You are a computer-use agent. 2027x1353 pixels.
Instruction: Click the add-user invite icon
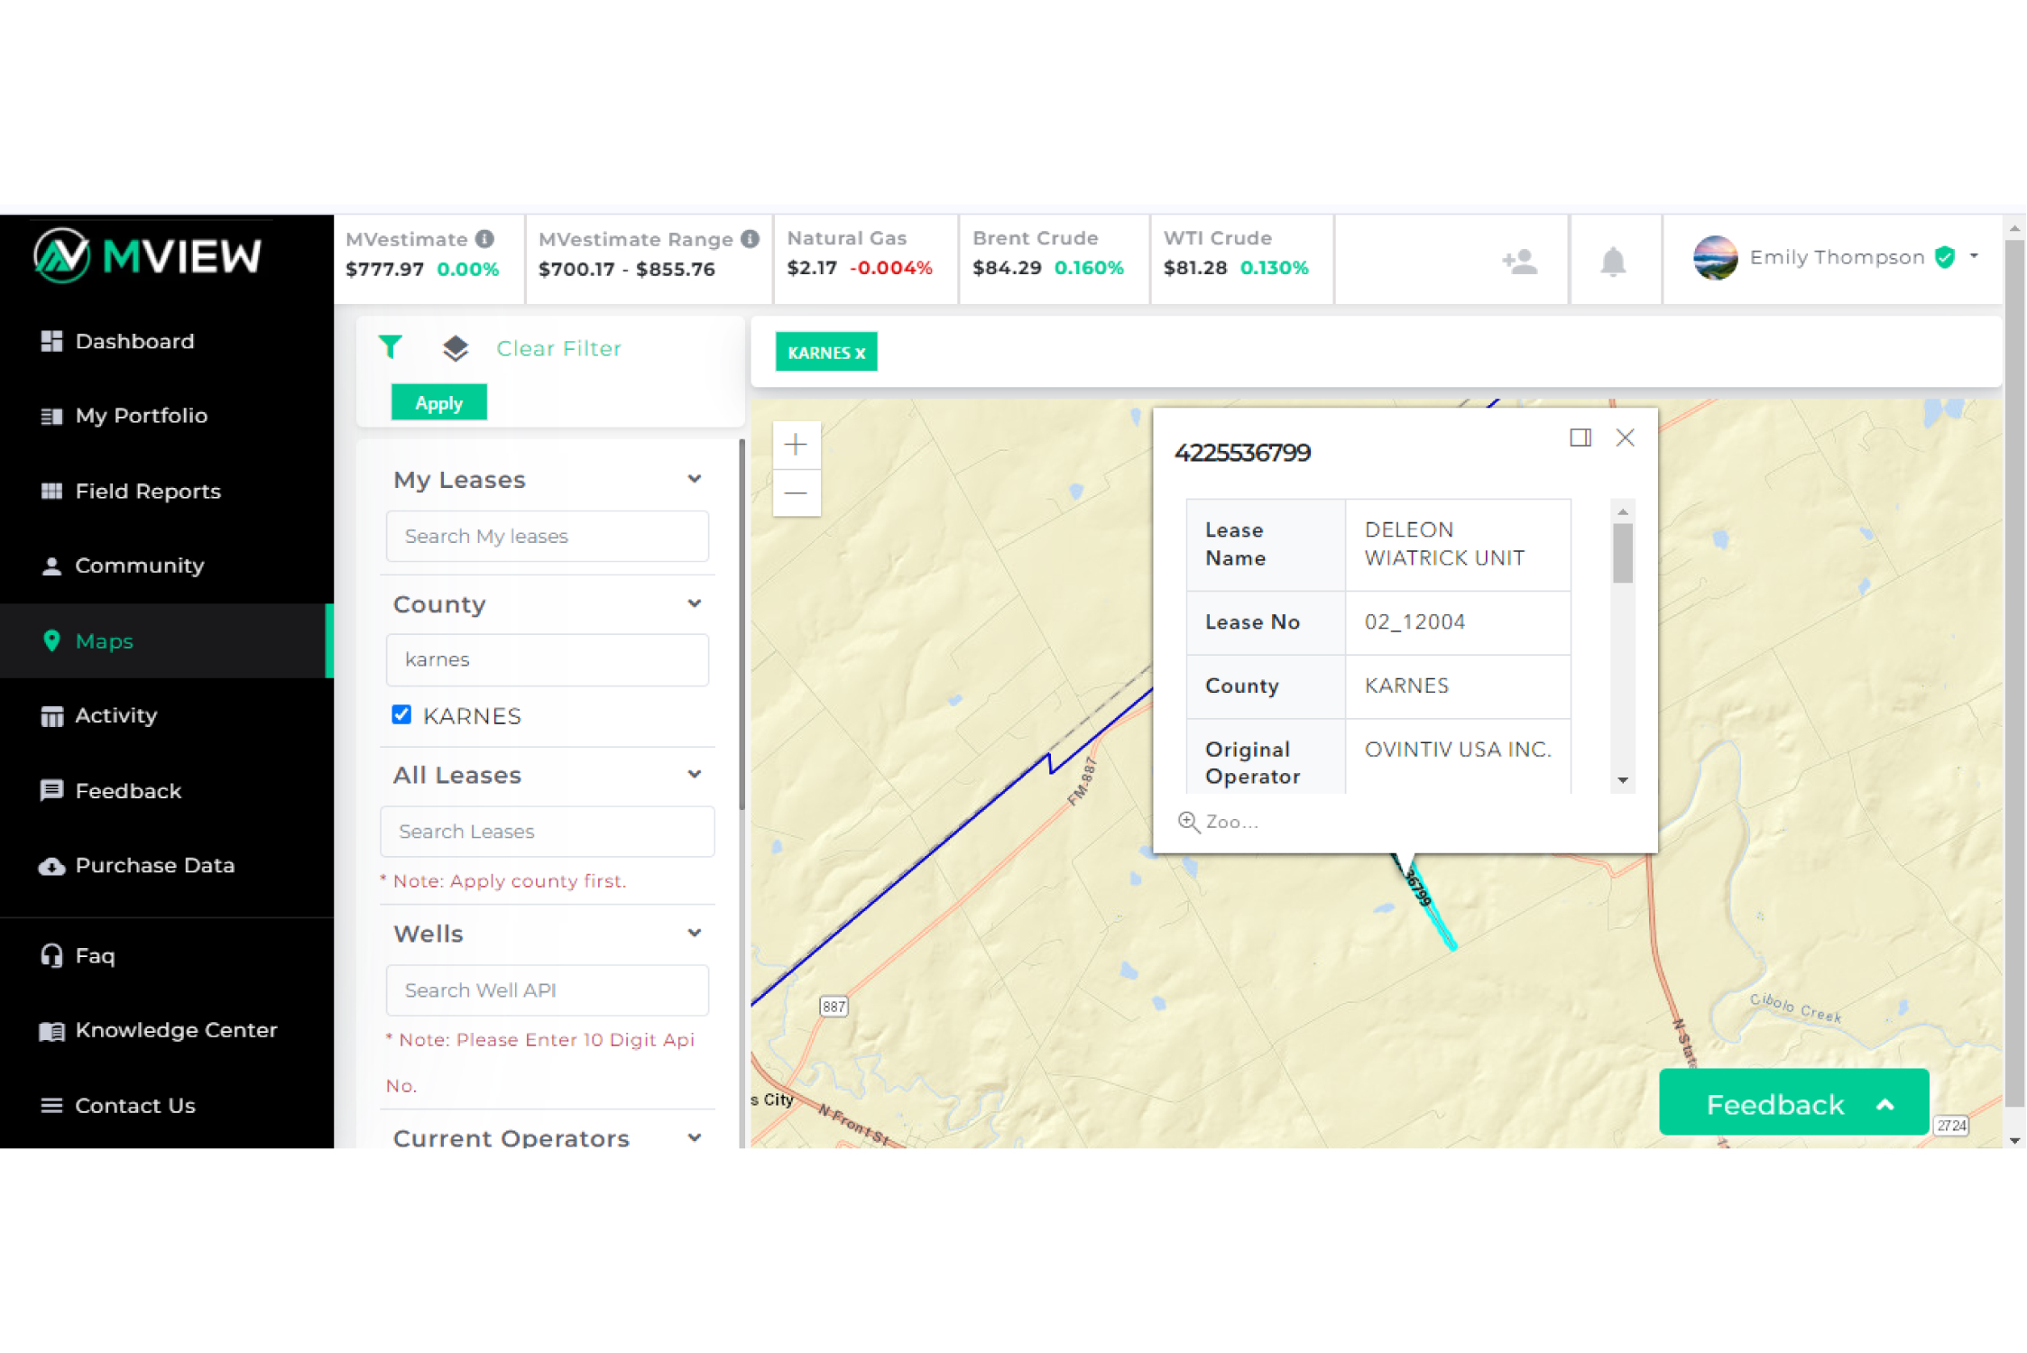click(x=1519, y=260)
